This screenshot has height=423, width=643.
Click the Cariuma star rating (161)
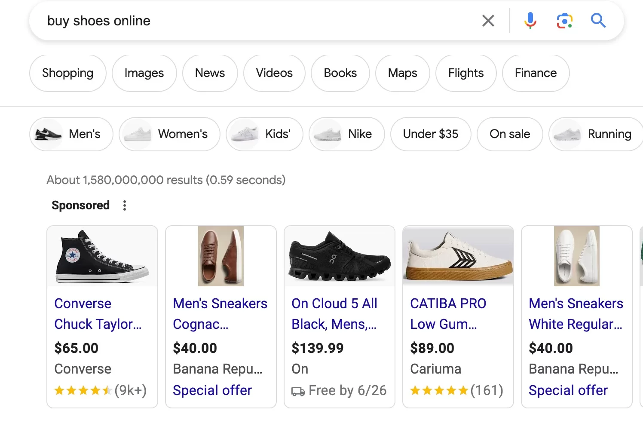point(456,390)
